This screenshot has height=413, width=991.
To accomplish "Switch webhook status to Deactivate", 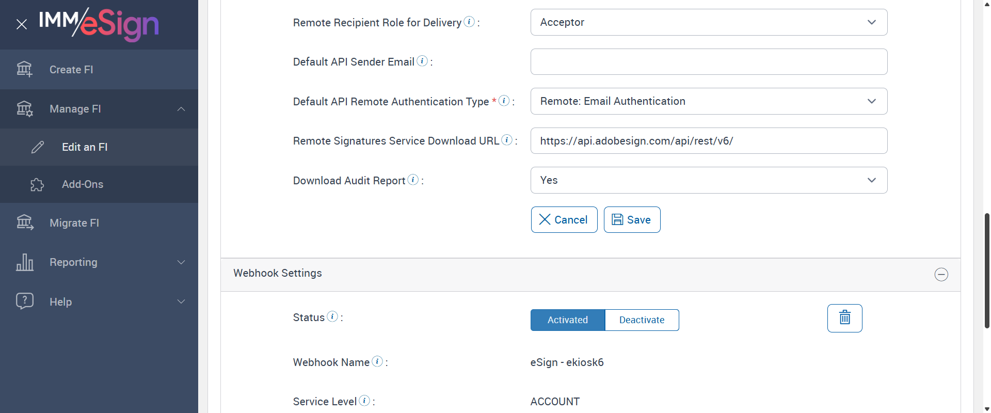I will point(642,320).
